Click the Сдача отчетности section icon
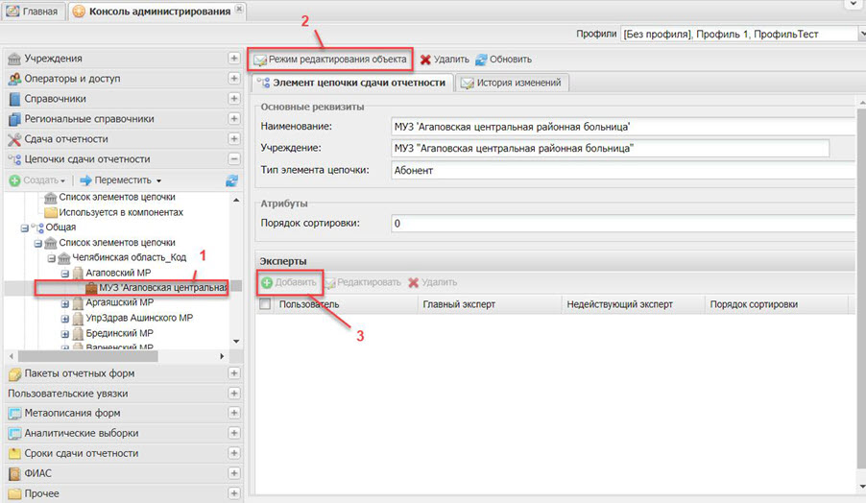866x503 pixels. 14,139
